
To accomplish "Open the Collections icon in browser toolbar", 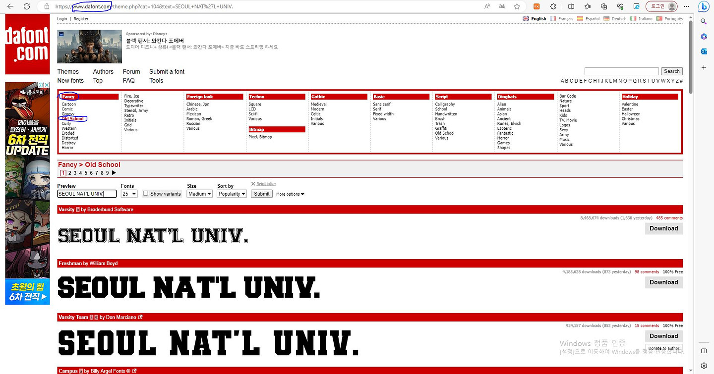I will pyautogui.click(x=604, y=6).
